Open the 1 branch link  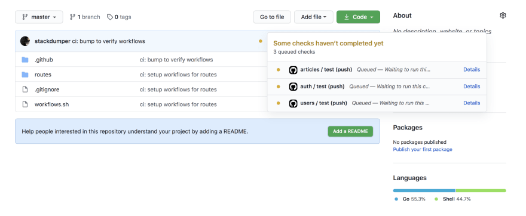[85, 17]
